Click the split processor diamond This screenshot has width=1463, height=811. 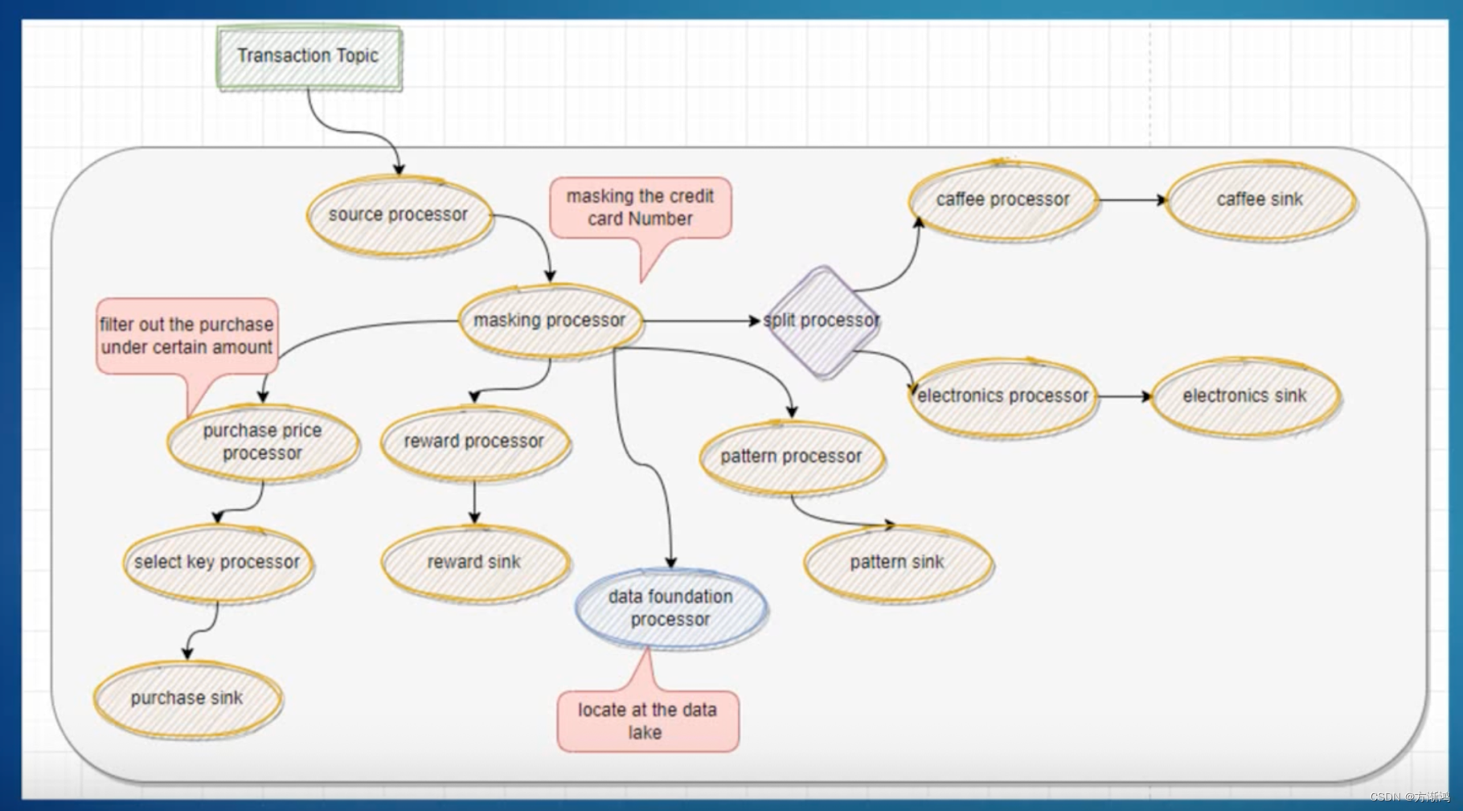[822, 322]
